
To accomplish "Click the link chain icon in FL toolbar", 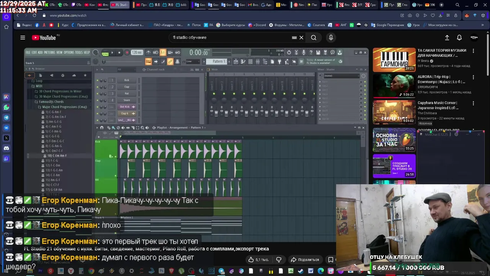I will pyautogui.click(x=170, y=61).
